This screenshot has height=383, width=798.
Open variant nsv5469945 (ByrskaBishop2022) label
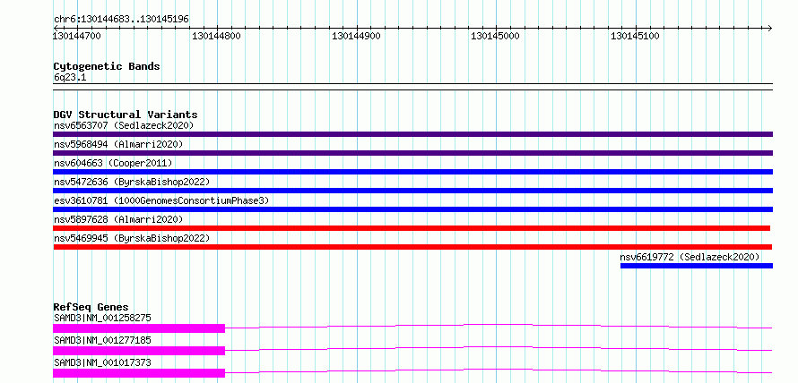point(132,238)
